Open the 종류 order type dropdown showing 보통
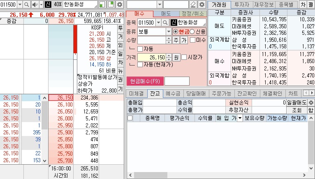 (x=169, y=32)
